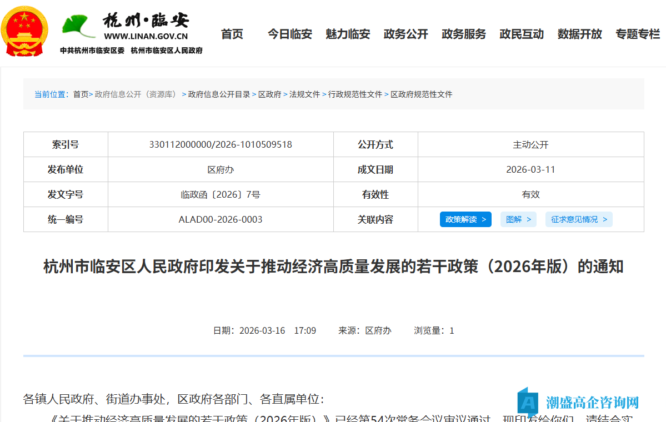The image size is (666, 422).
Task: Open the 政府信息公开目录 breadcrumb link
Action: pyautogui.click(x=219, y=94)
